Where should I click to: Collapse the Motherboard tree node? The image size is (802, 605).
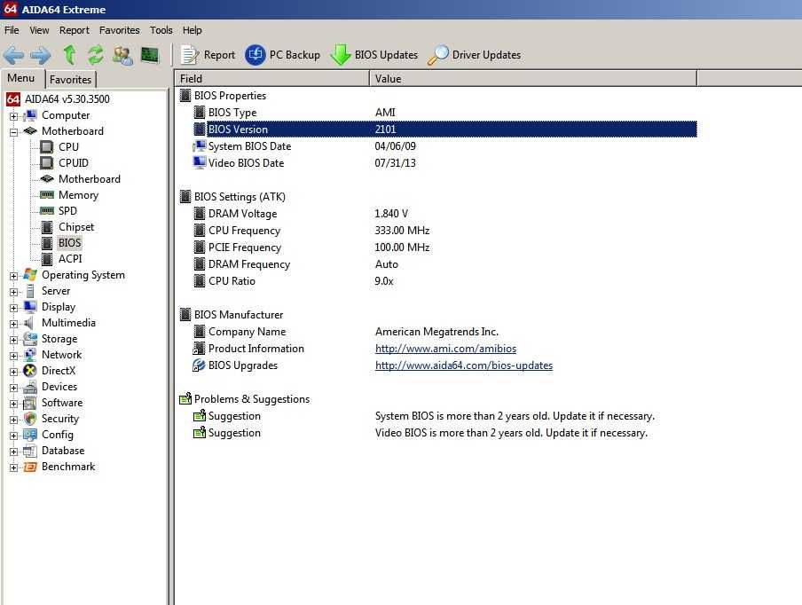tap(14, 132)
